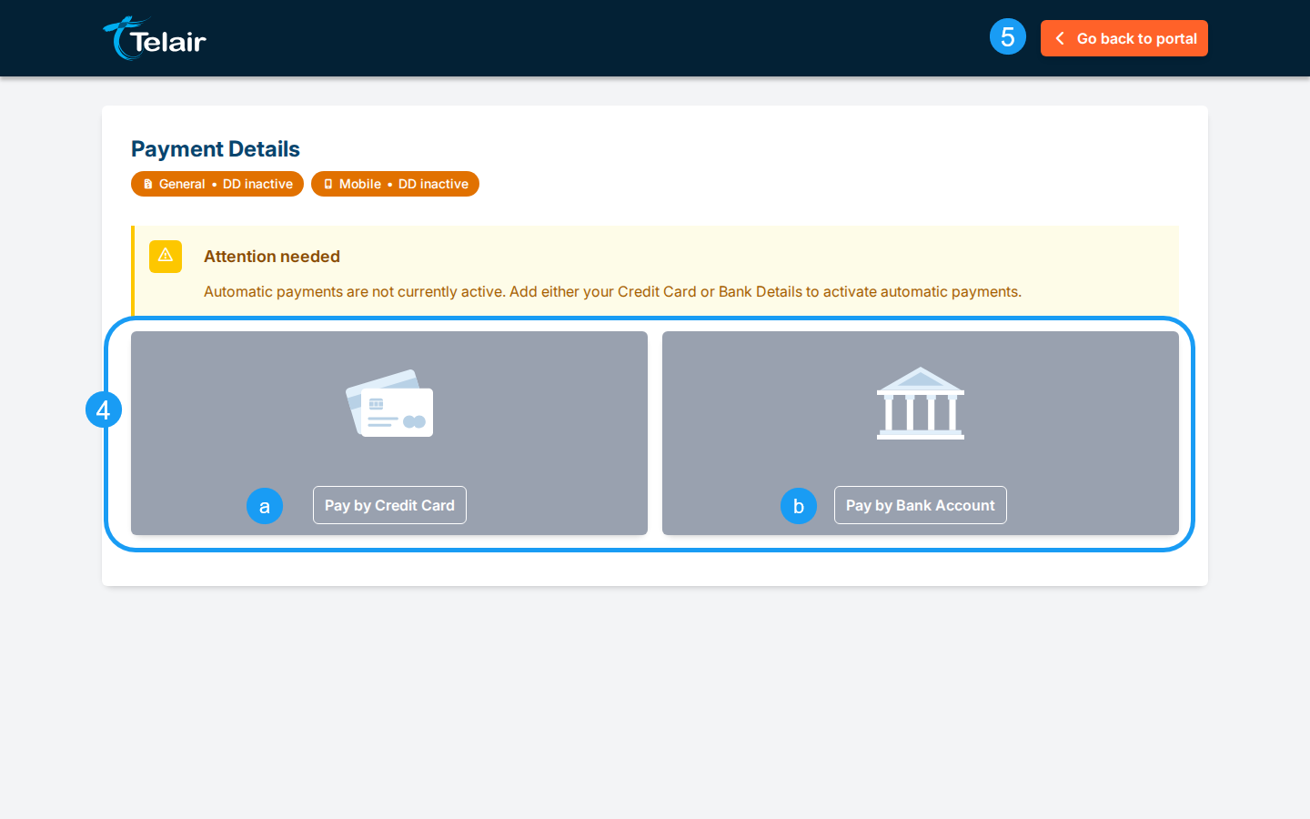Select the Mobile DD inactive badge
The height and width of the screenshot is (819, 1310).
[x=395, y=184]
